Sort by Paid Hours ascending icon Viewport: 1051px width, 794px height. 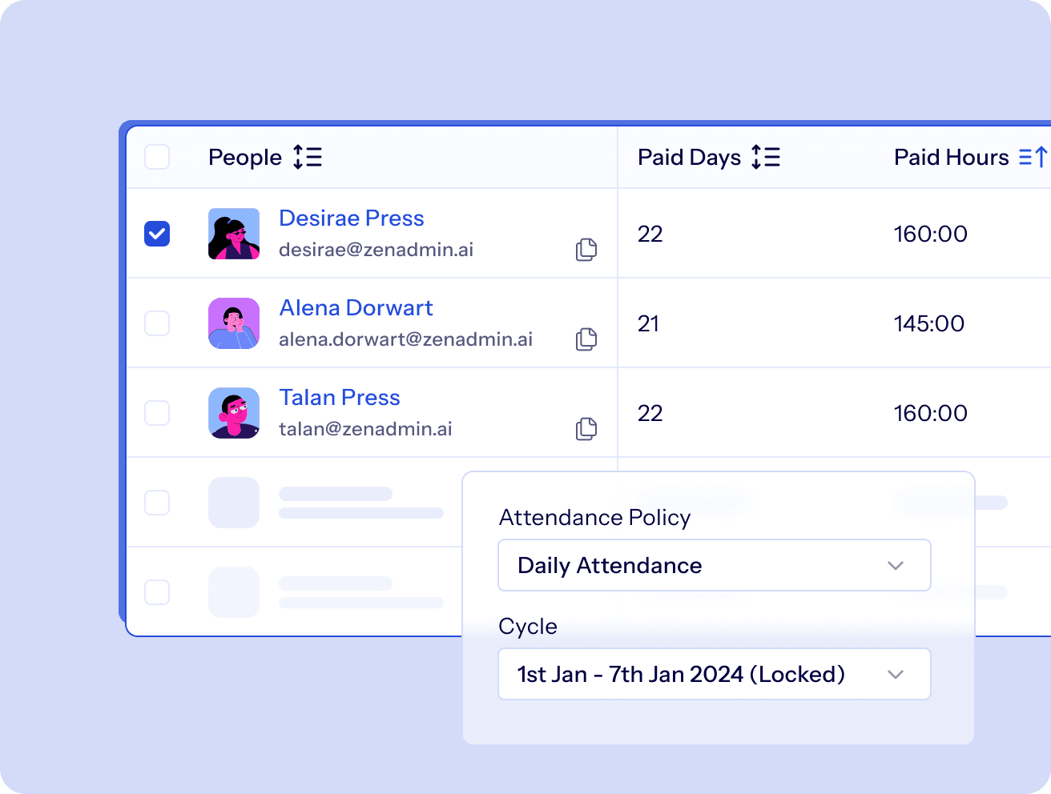(1033, 157)
